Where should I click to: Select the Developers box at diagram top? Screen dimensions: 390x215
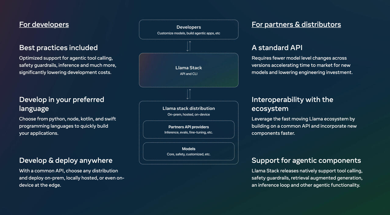(189, 29)
